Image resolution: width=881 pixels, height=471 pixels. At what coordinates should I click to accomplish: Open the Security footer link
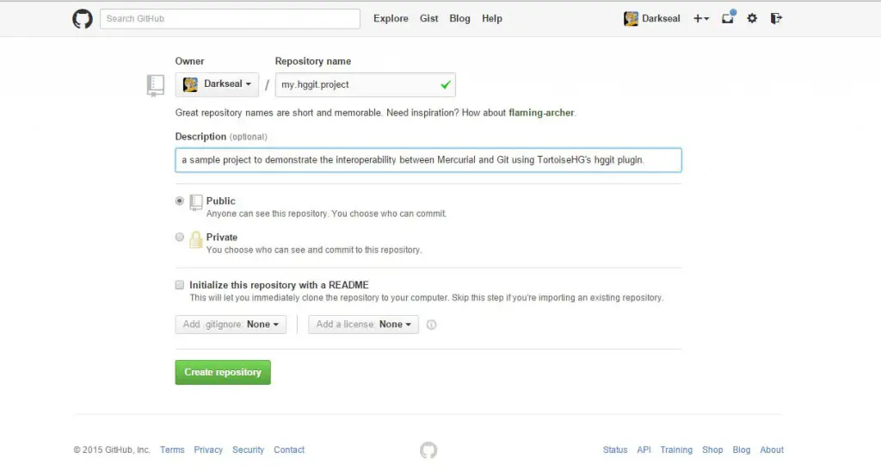(x=248, y=449)
